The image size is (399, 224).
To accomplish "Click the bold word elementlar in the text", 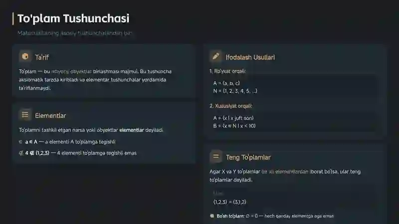I will (x=132, y=130).
